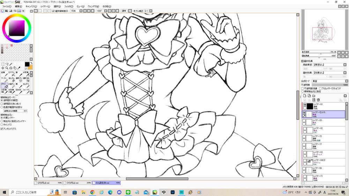This screenshot has width=349, height=196.
Task: Open フィルタ menu
Action: pyautogui.click(x=68, y=6)
